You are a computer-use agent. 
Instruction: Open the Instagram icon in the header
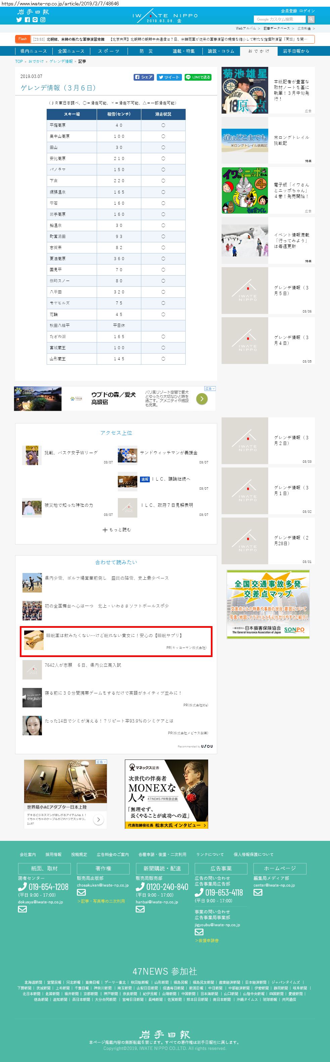click(x=43, y=20)
